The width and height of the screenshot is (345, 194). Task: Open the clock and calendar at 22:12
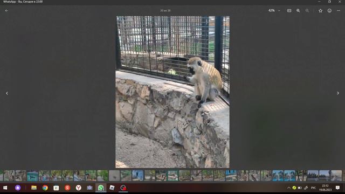325,188
